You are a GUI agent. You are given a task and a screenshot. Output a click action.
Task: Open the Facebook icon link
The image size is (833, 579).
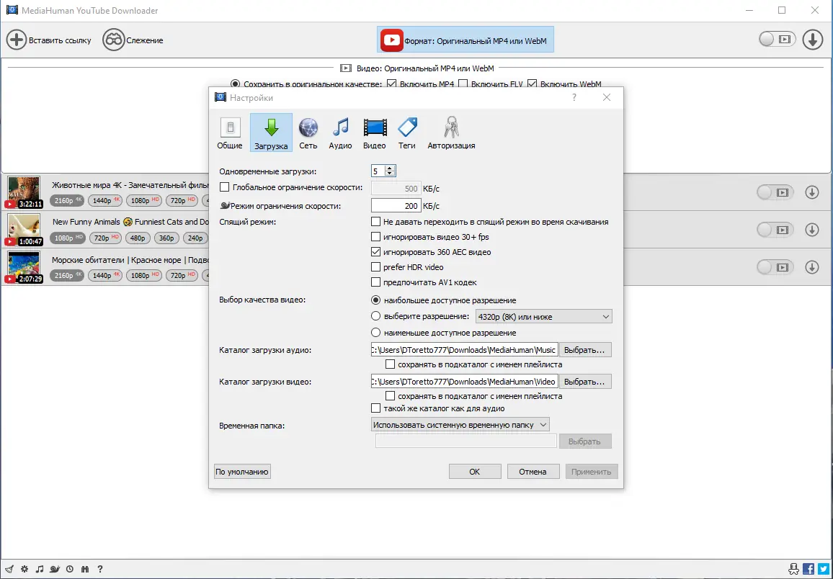(808, 569)
